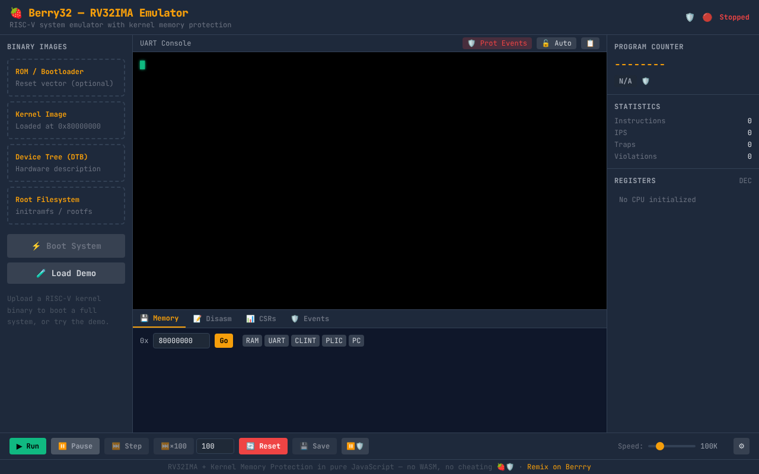Show the Events tab

click(x=310, y=319)
